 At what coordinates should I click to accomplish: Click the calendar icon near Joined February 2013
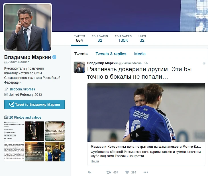6,95
